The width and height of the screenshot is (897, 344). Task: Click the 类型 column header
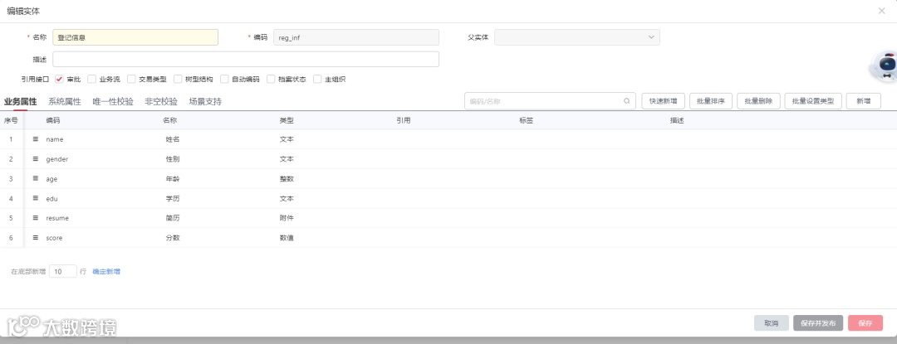pos(287,120)
